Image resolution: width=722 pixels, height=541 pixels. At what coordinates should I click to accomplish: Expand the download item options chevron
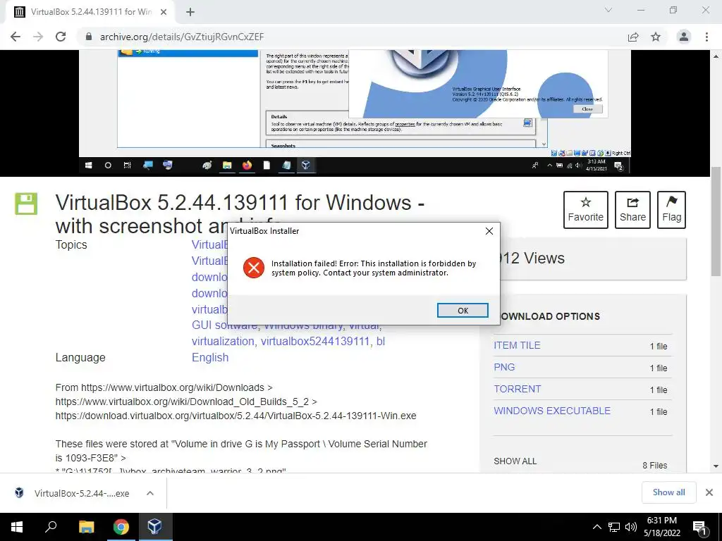click(150, 493)
